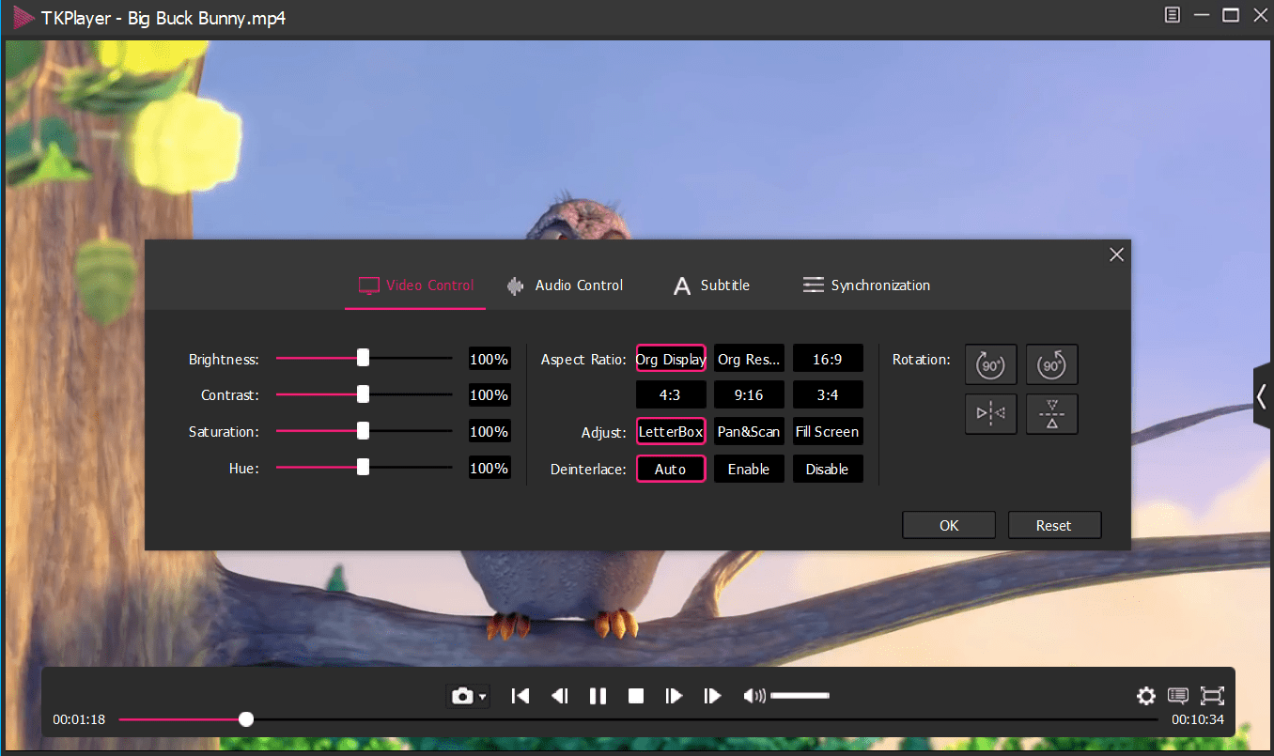Step one frame backward
This screenshot has height=756, width=1274.
pyautogui.click(x=559, y=696)
